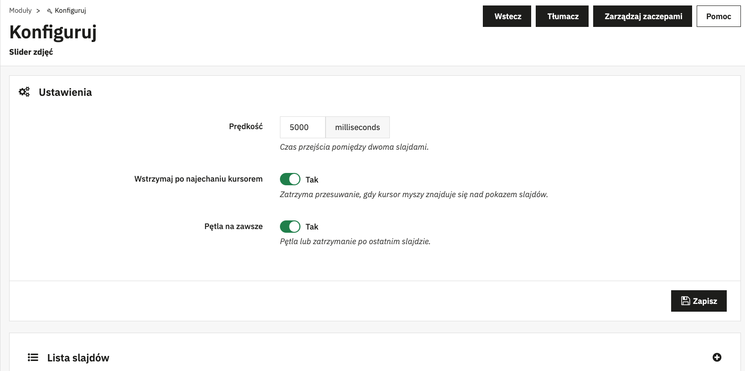This screenshot has width=745, height=371.
Task: Save settings with the Zapisz button
Action: click(x=699, y=301)
